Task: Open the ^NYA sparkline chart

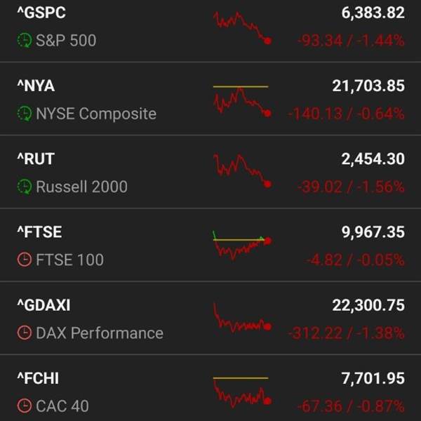Action: pos(242,100)
